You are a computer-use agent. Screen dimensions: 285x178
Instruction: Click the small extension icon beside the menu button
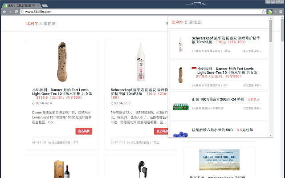click(276, 12)
